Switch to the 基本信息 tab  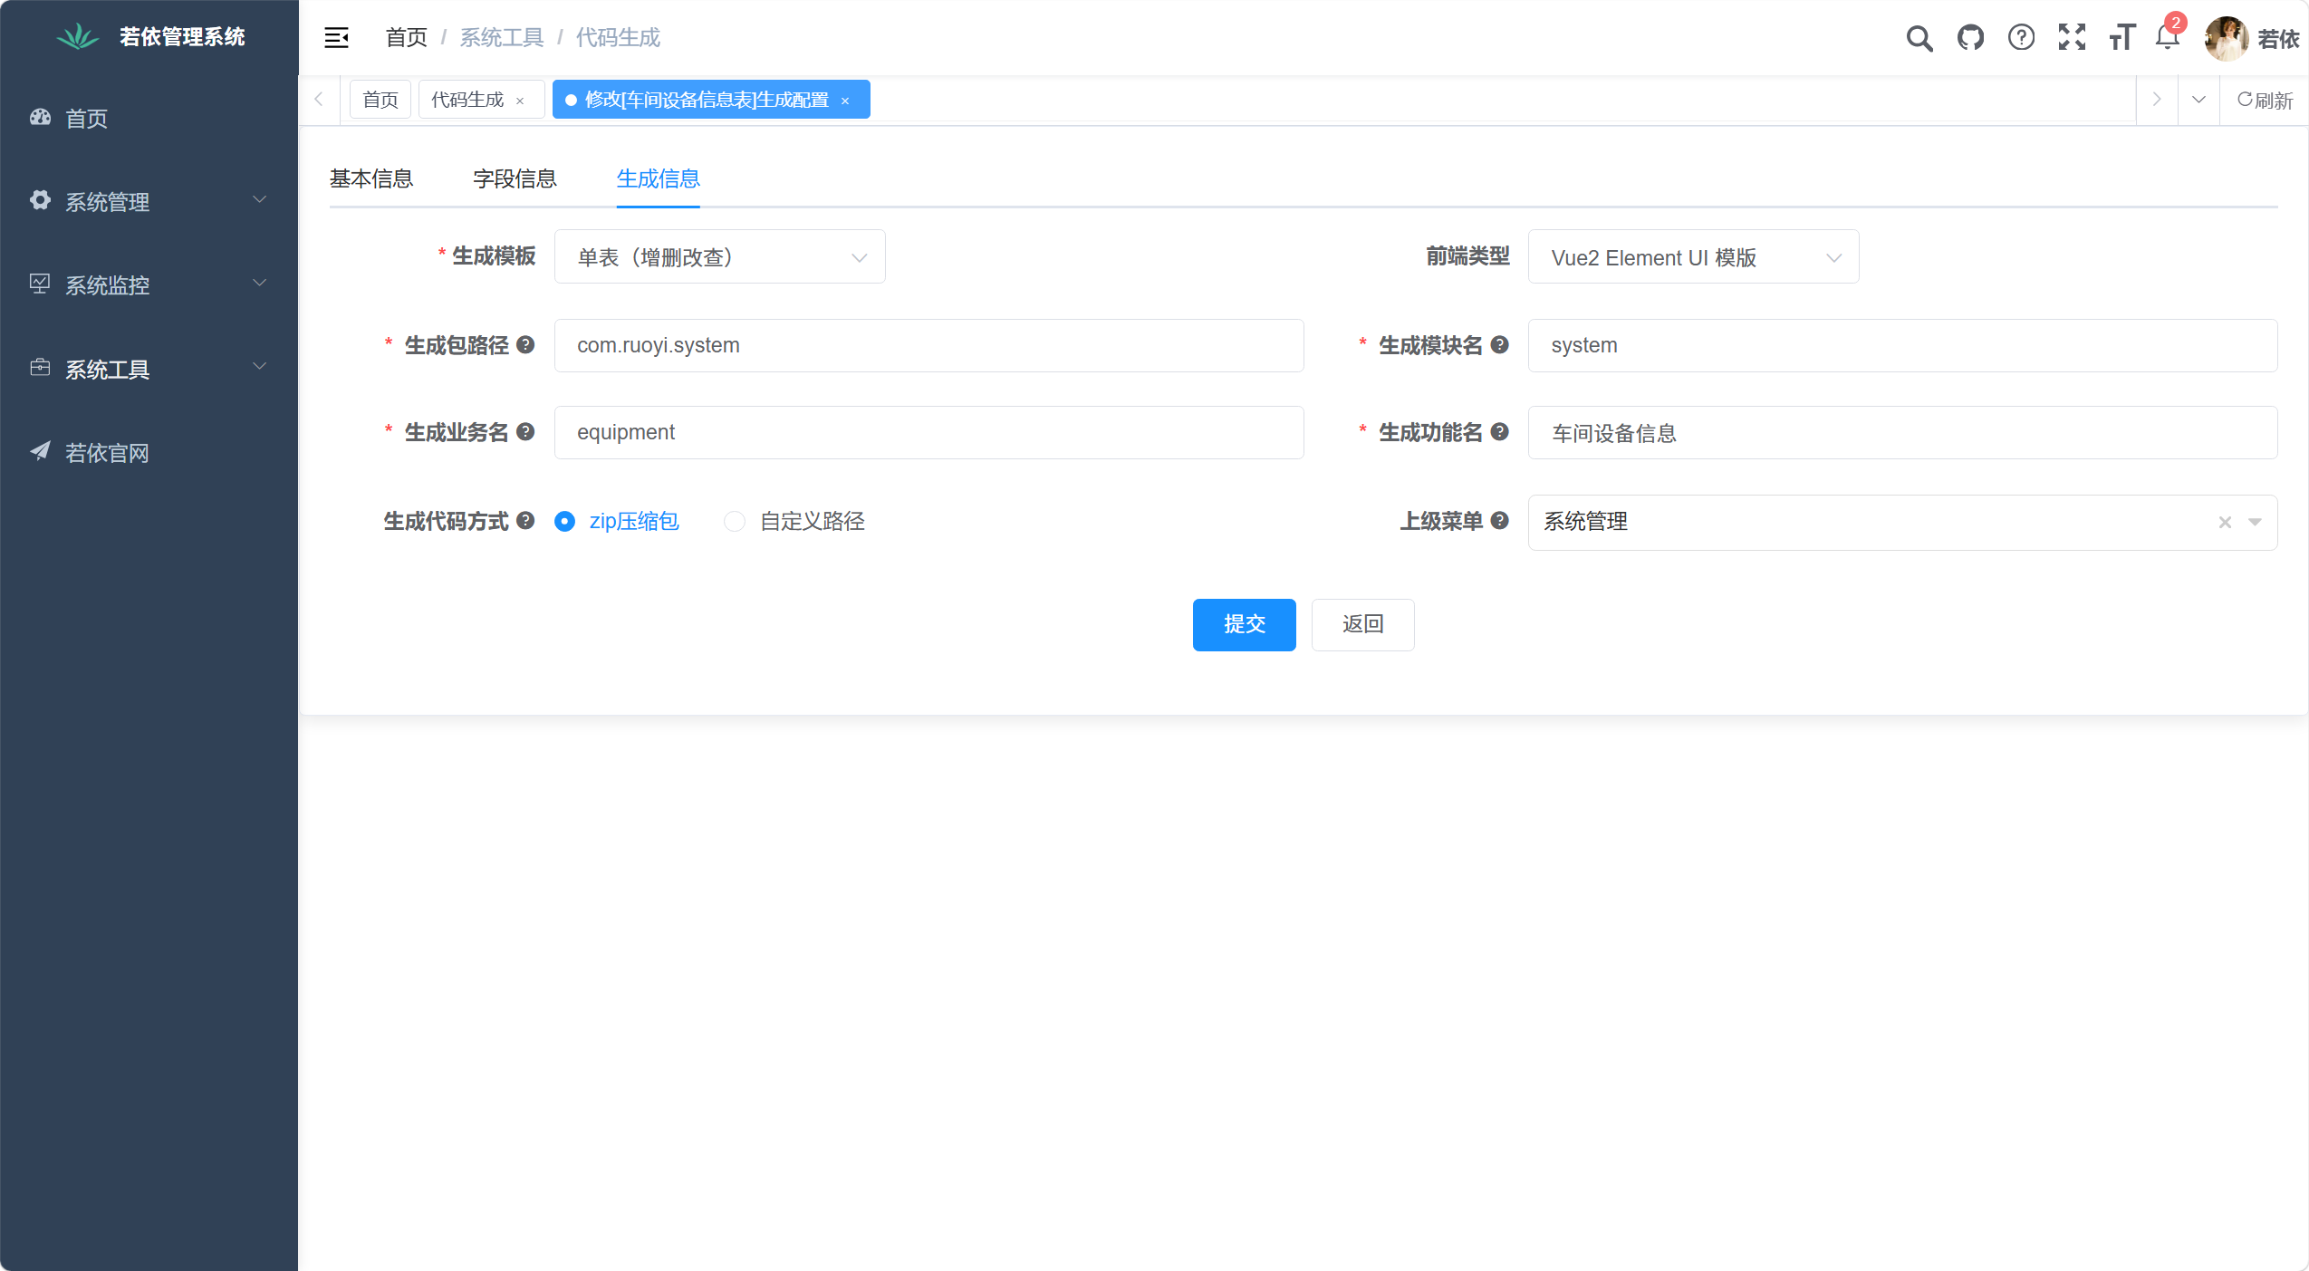371,178
